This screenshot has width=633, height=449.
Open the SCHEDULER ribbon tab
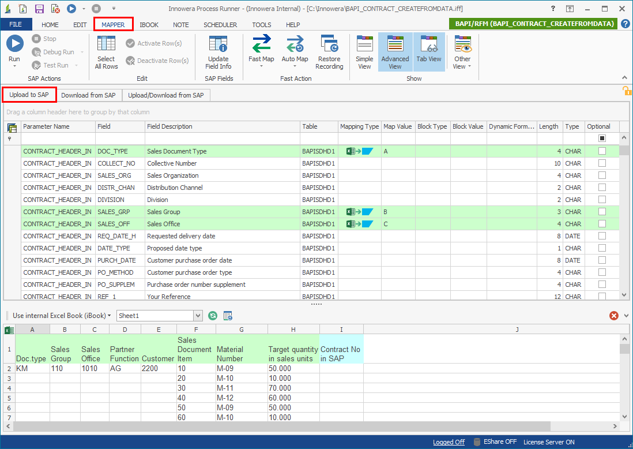(220, 25)
